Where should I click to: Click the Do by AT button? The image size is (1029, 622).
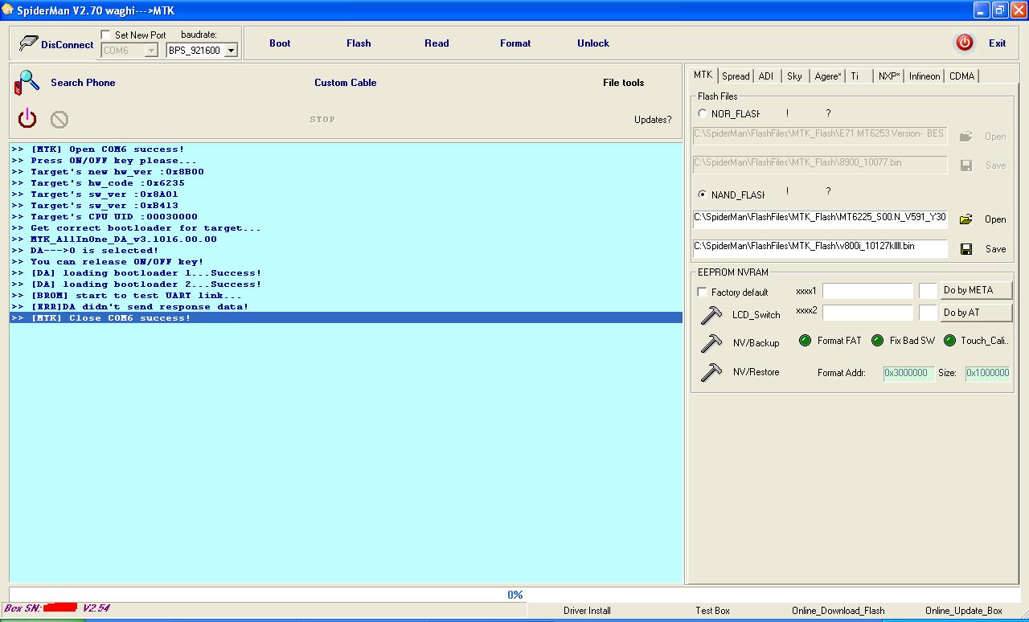(976, 313)
